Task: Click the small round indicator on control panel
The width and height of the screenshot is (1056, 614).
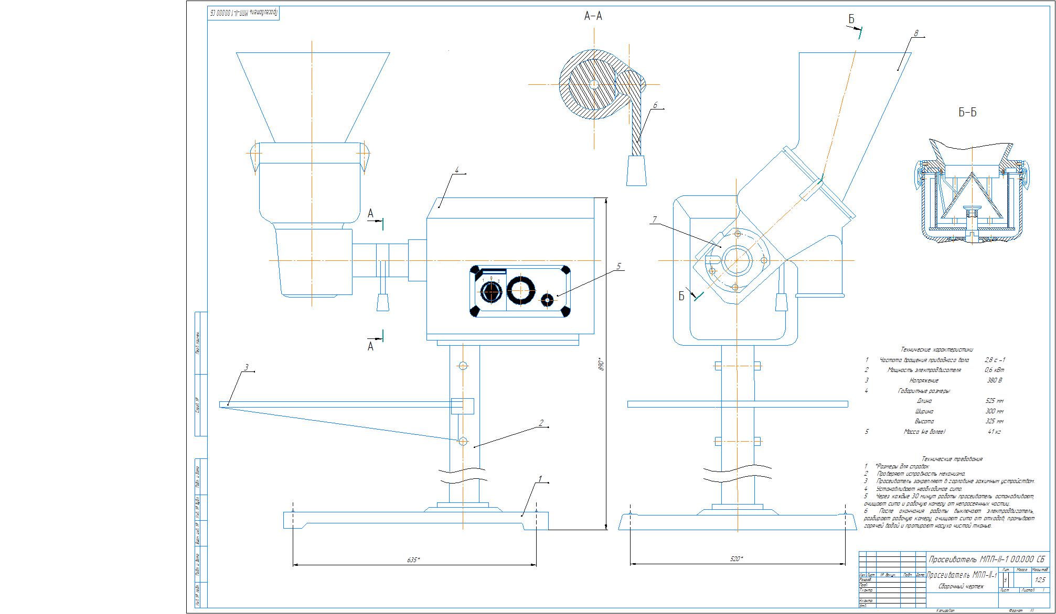Action: click(x=547, y=300)
